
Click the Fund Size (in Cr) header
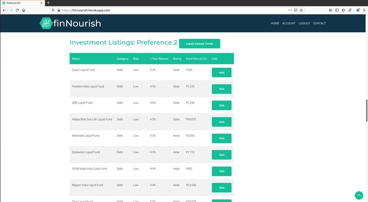pyautogui.click(x=196, y=58)
